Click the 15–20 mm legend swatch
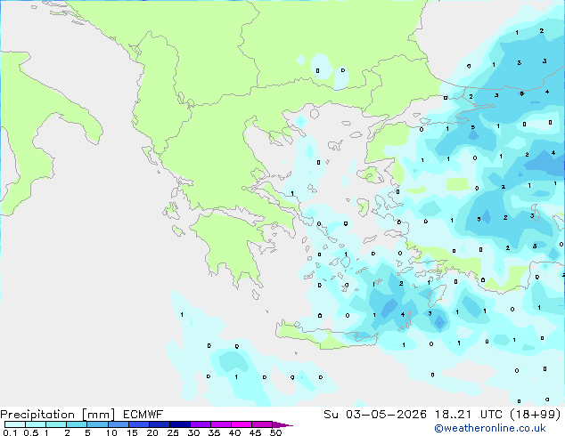This screenshot has height=436, width=565. pos(138,424)
